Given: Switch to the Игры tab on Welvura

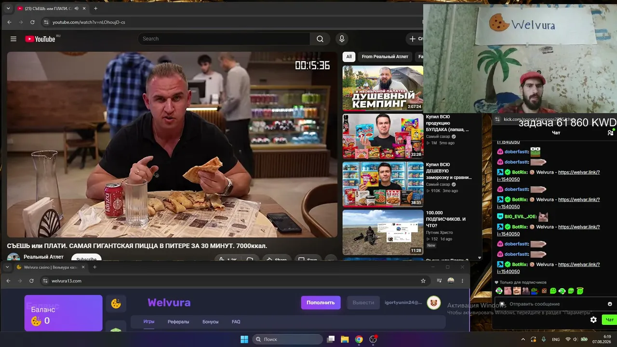Looking at the screenshot, I should pos(149,322).
